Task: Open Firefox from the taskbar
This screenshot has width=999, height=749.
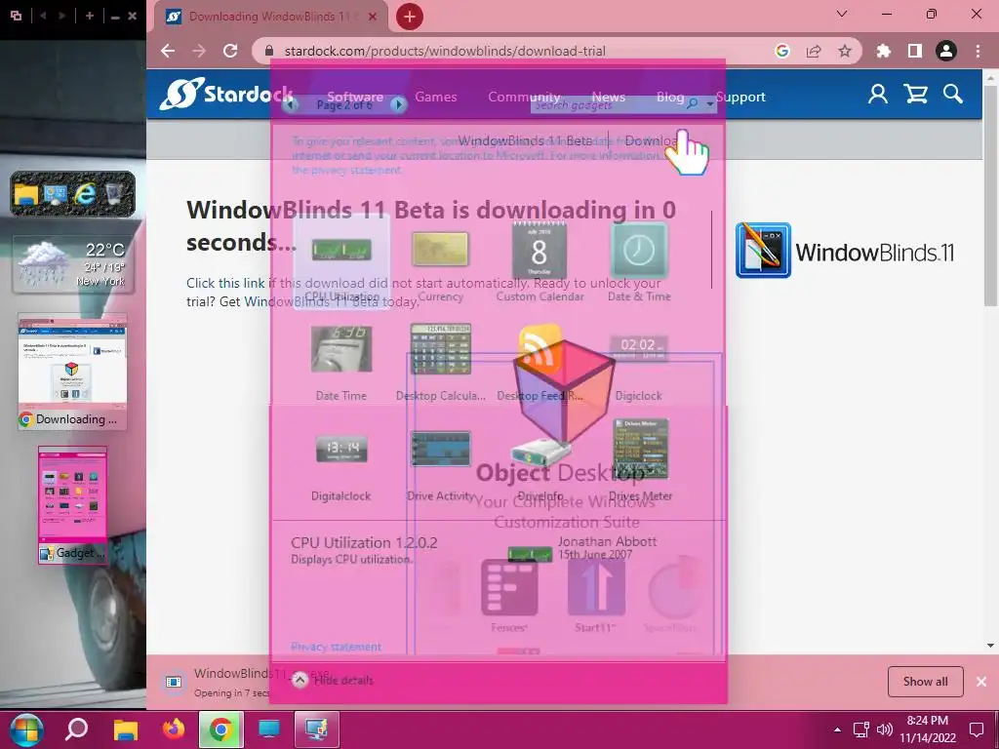Action: (x=173, y=729)
